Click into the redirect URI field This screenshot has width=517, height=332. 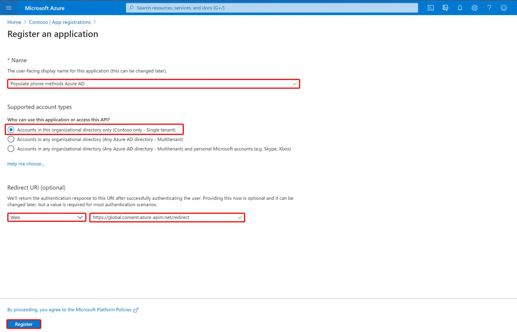167,217
